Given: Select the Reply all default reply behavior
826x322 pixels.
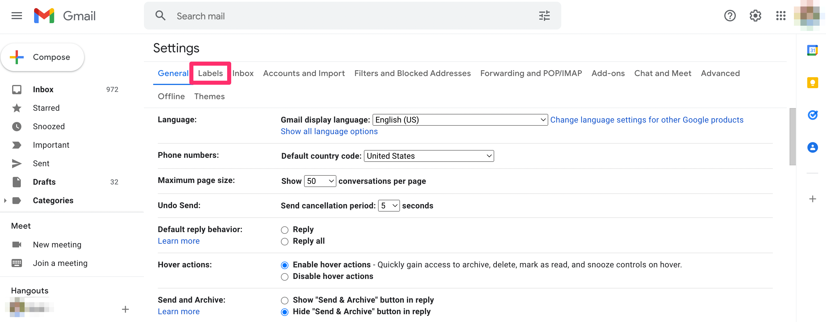Looking at the screenshot, I should (x=284, y=242).
